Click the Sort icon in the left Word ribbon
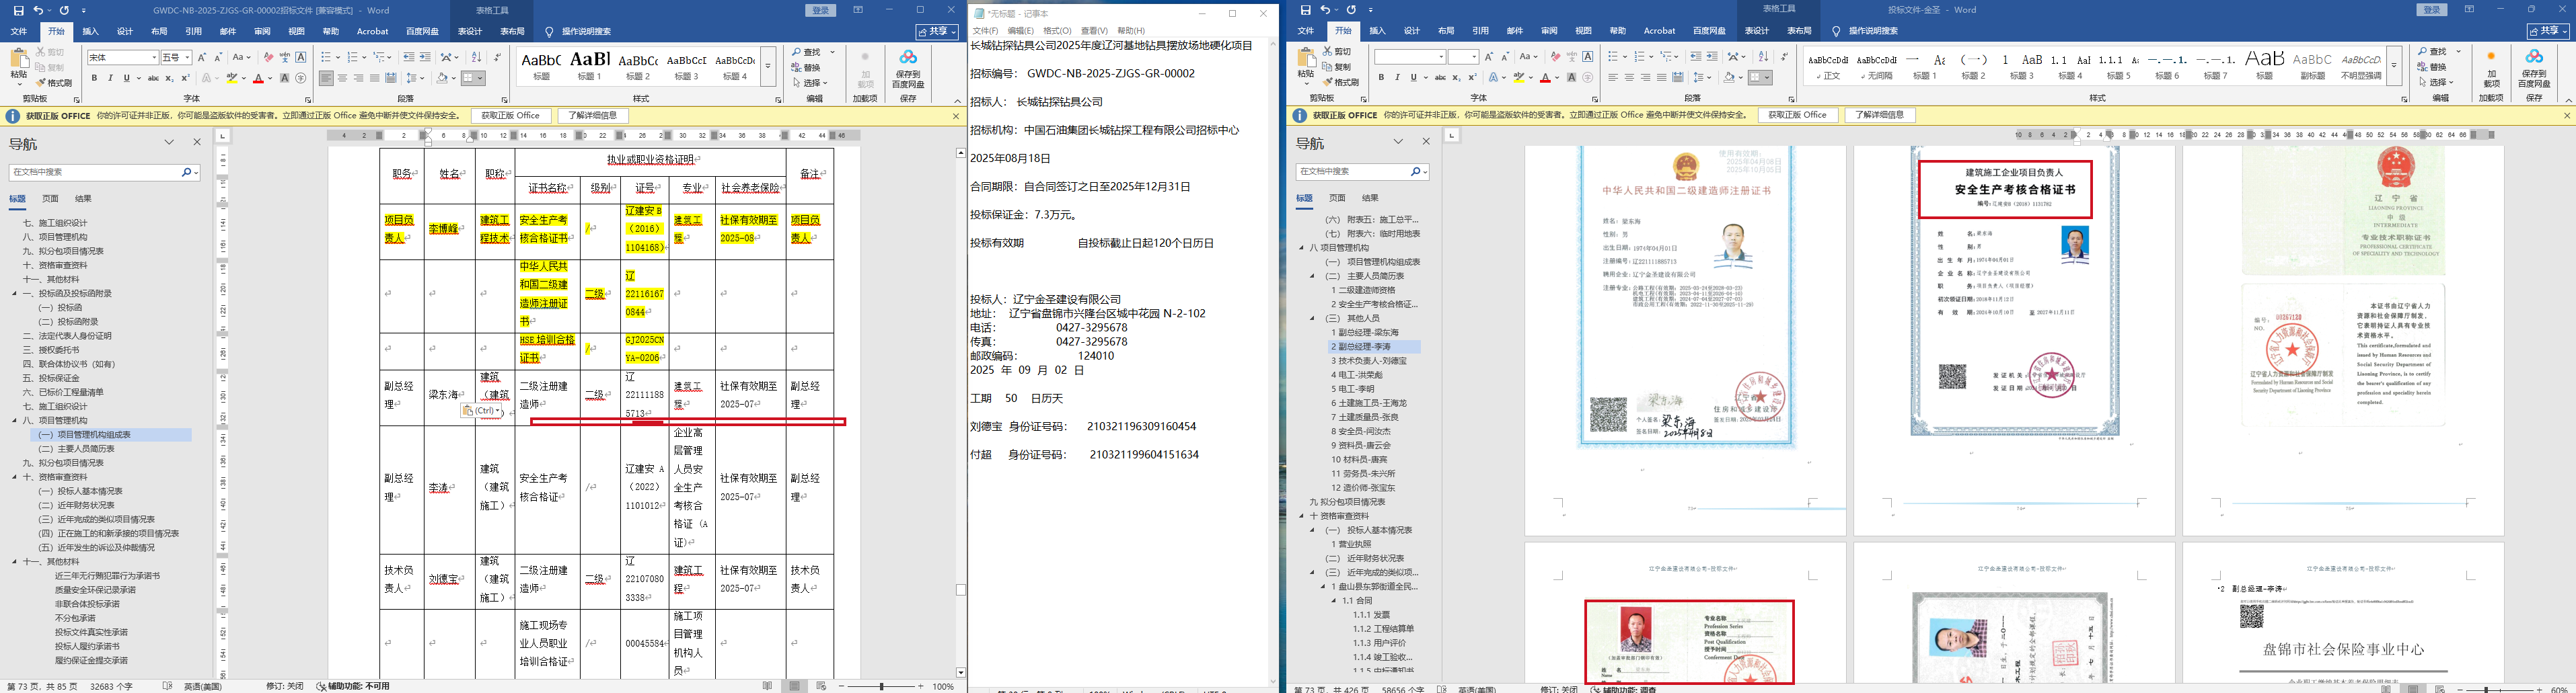Viewport: 2576px width, 693px height. coord(476,57)
